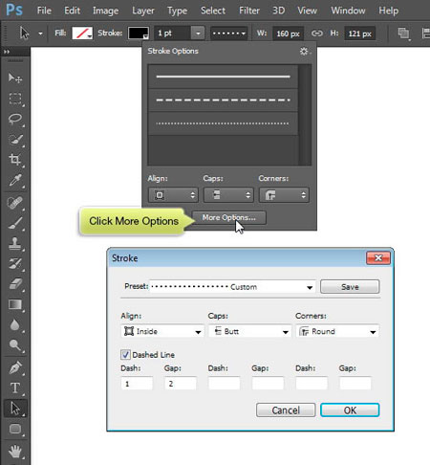Select the Dodge tool

[x=15, y=345]
